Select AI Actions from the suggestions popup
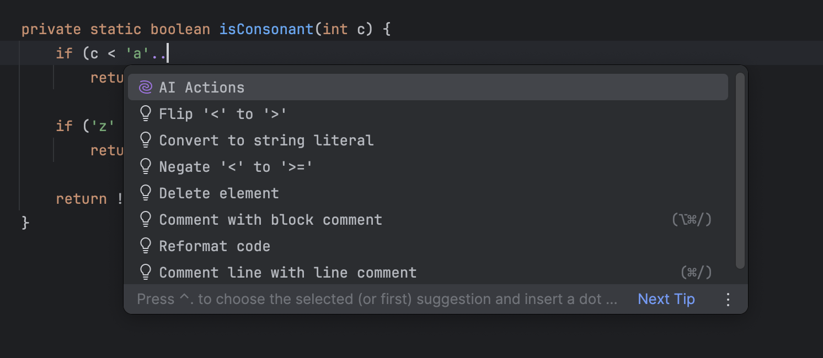Image resolution: width=823 pixels, height=358 pixels. (201, 86)
